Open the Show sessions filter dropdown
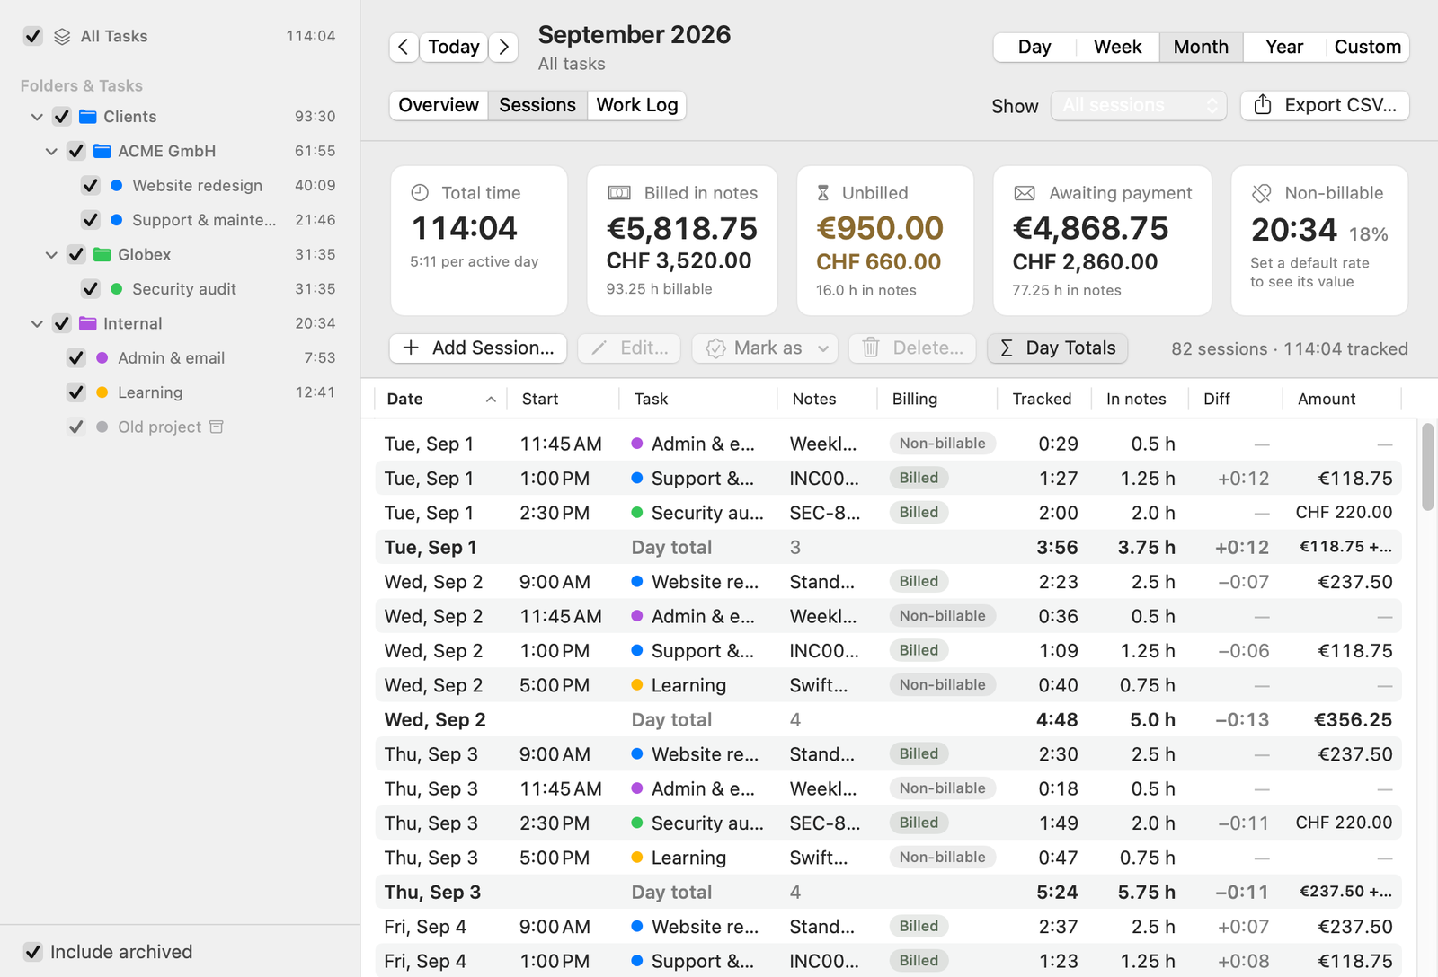 tap(1139, 106)
